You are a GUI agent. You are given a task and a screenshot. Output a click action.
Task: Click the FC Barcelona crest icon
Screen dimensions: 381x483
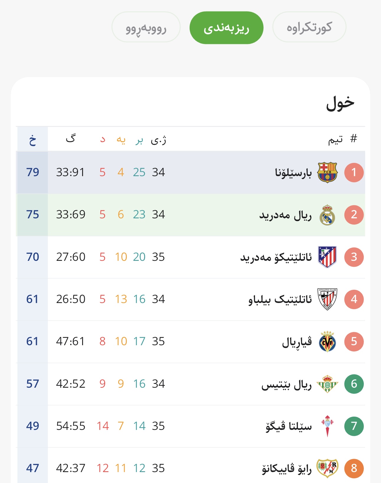pyautogui.click(x=327, y=172)
